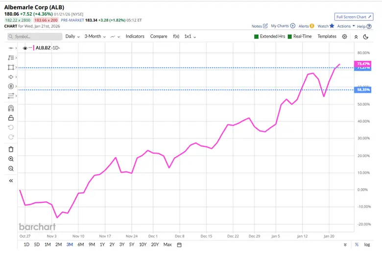Screen dimensions: 382x260
Task: Undo the last chart action
Action: pos(11,127)
